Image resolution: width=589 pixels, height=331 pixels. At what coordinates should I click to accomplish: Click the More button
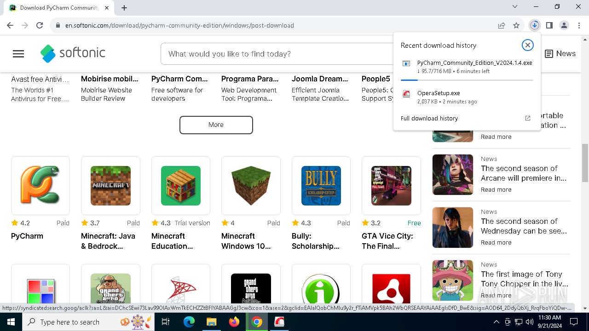(x=216, y=125)
